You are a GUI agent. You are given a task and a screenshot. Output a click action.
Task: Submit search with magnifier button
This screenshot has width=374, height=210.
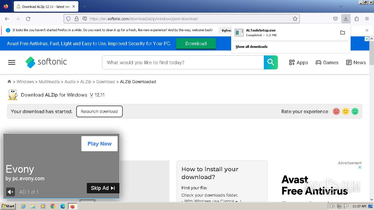(271, 62)
